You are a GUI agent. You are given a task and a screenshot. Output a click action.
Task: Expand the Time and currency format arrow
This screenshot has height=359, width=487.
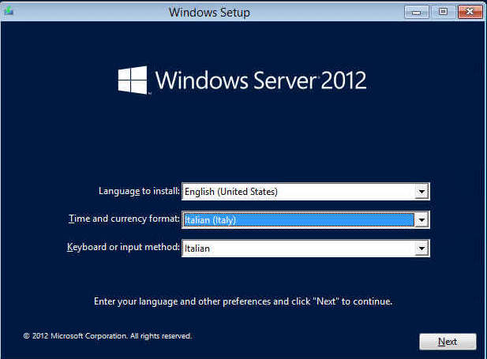421,220
